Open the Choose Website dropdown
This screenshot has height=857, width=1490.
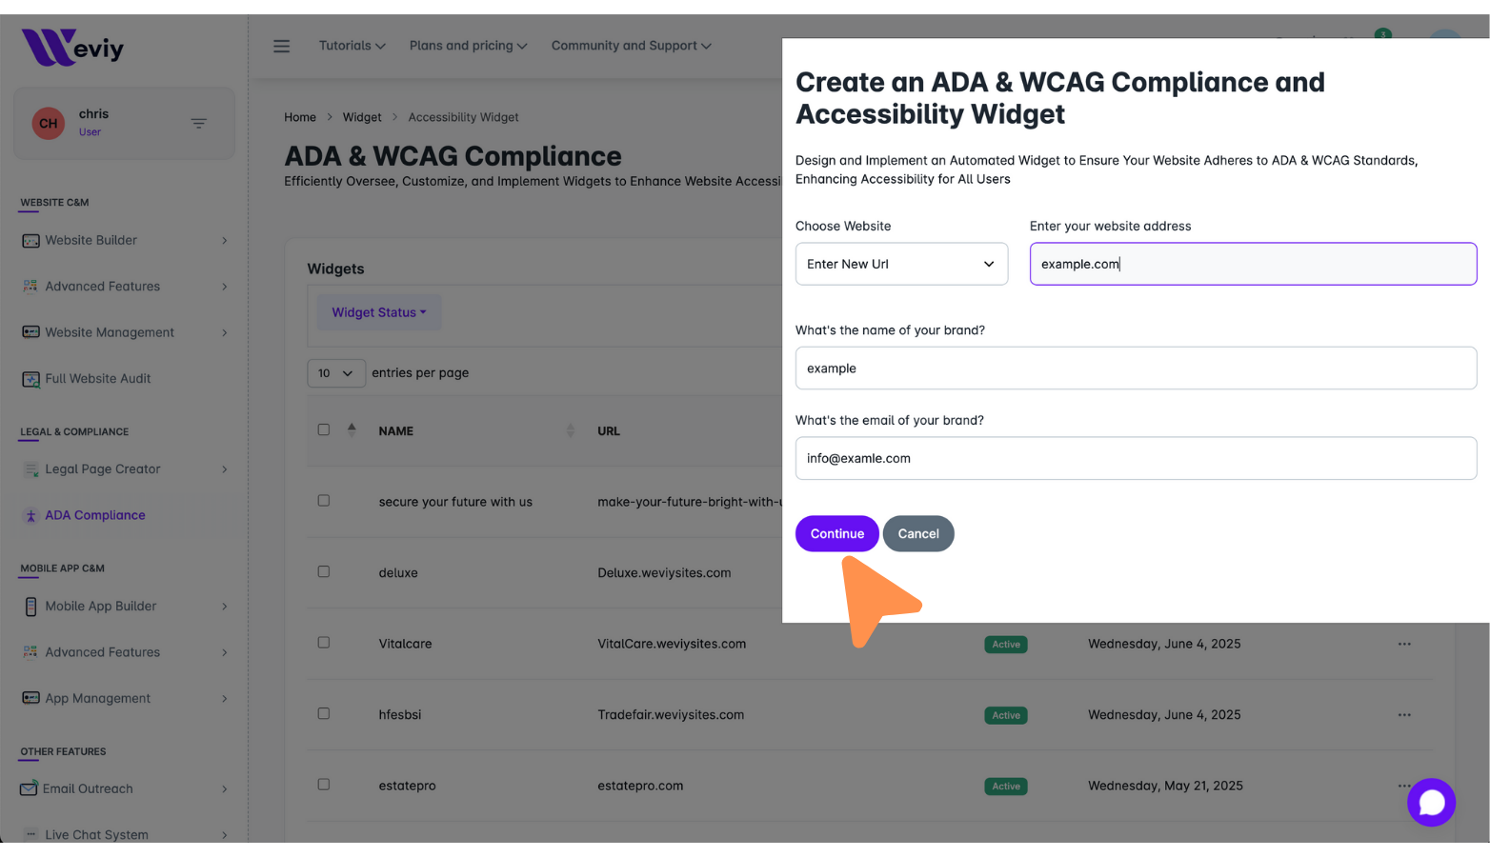(901, 264)
